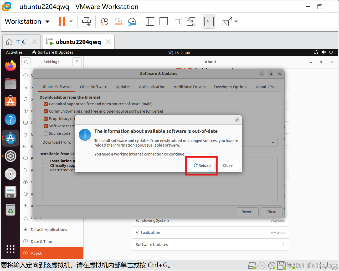Click the revert to snapshot icon
This screenshot has height=271, width=339.
pos(118,22)
